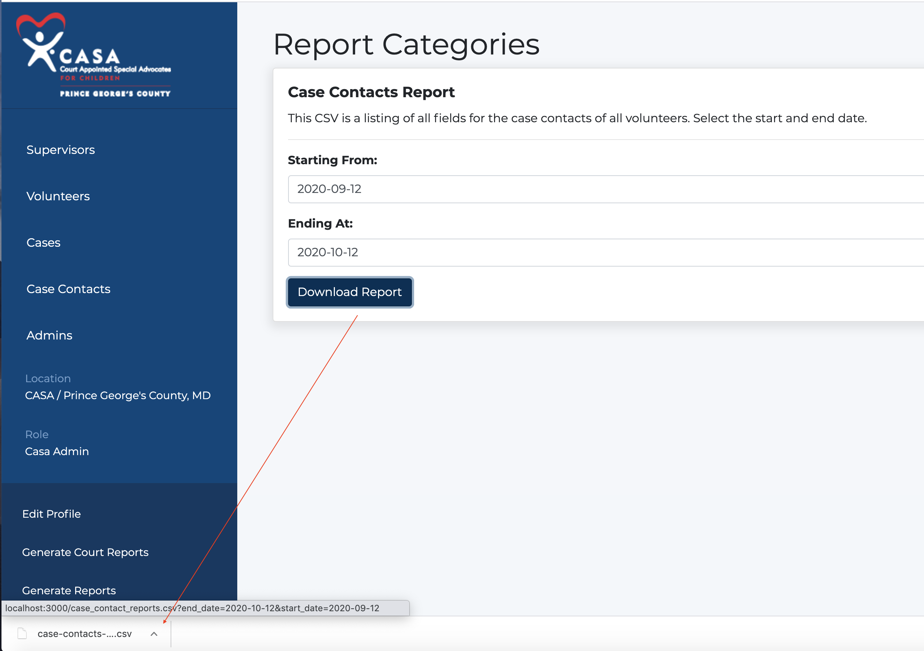This screenshot has height=651, width=924.
Task: Download the case contacts report
Action: pos(350,292)
